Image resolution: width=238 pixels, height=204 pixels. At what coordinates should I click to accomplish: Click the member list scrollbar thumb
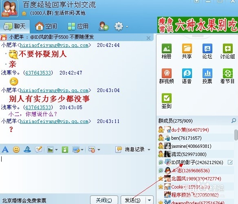click(x=236, y=135)
